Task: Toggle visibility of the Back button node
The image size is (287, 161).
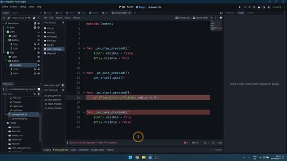Action: [x=39, y=73]
